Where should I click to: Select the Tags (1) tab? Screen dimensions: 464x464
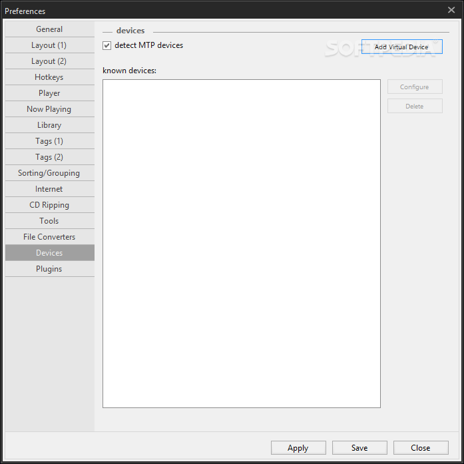point(50,141)
